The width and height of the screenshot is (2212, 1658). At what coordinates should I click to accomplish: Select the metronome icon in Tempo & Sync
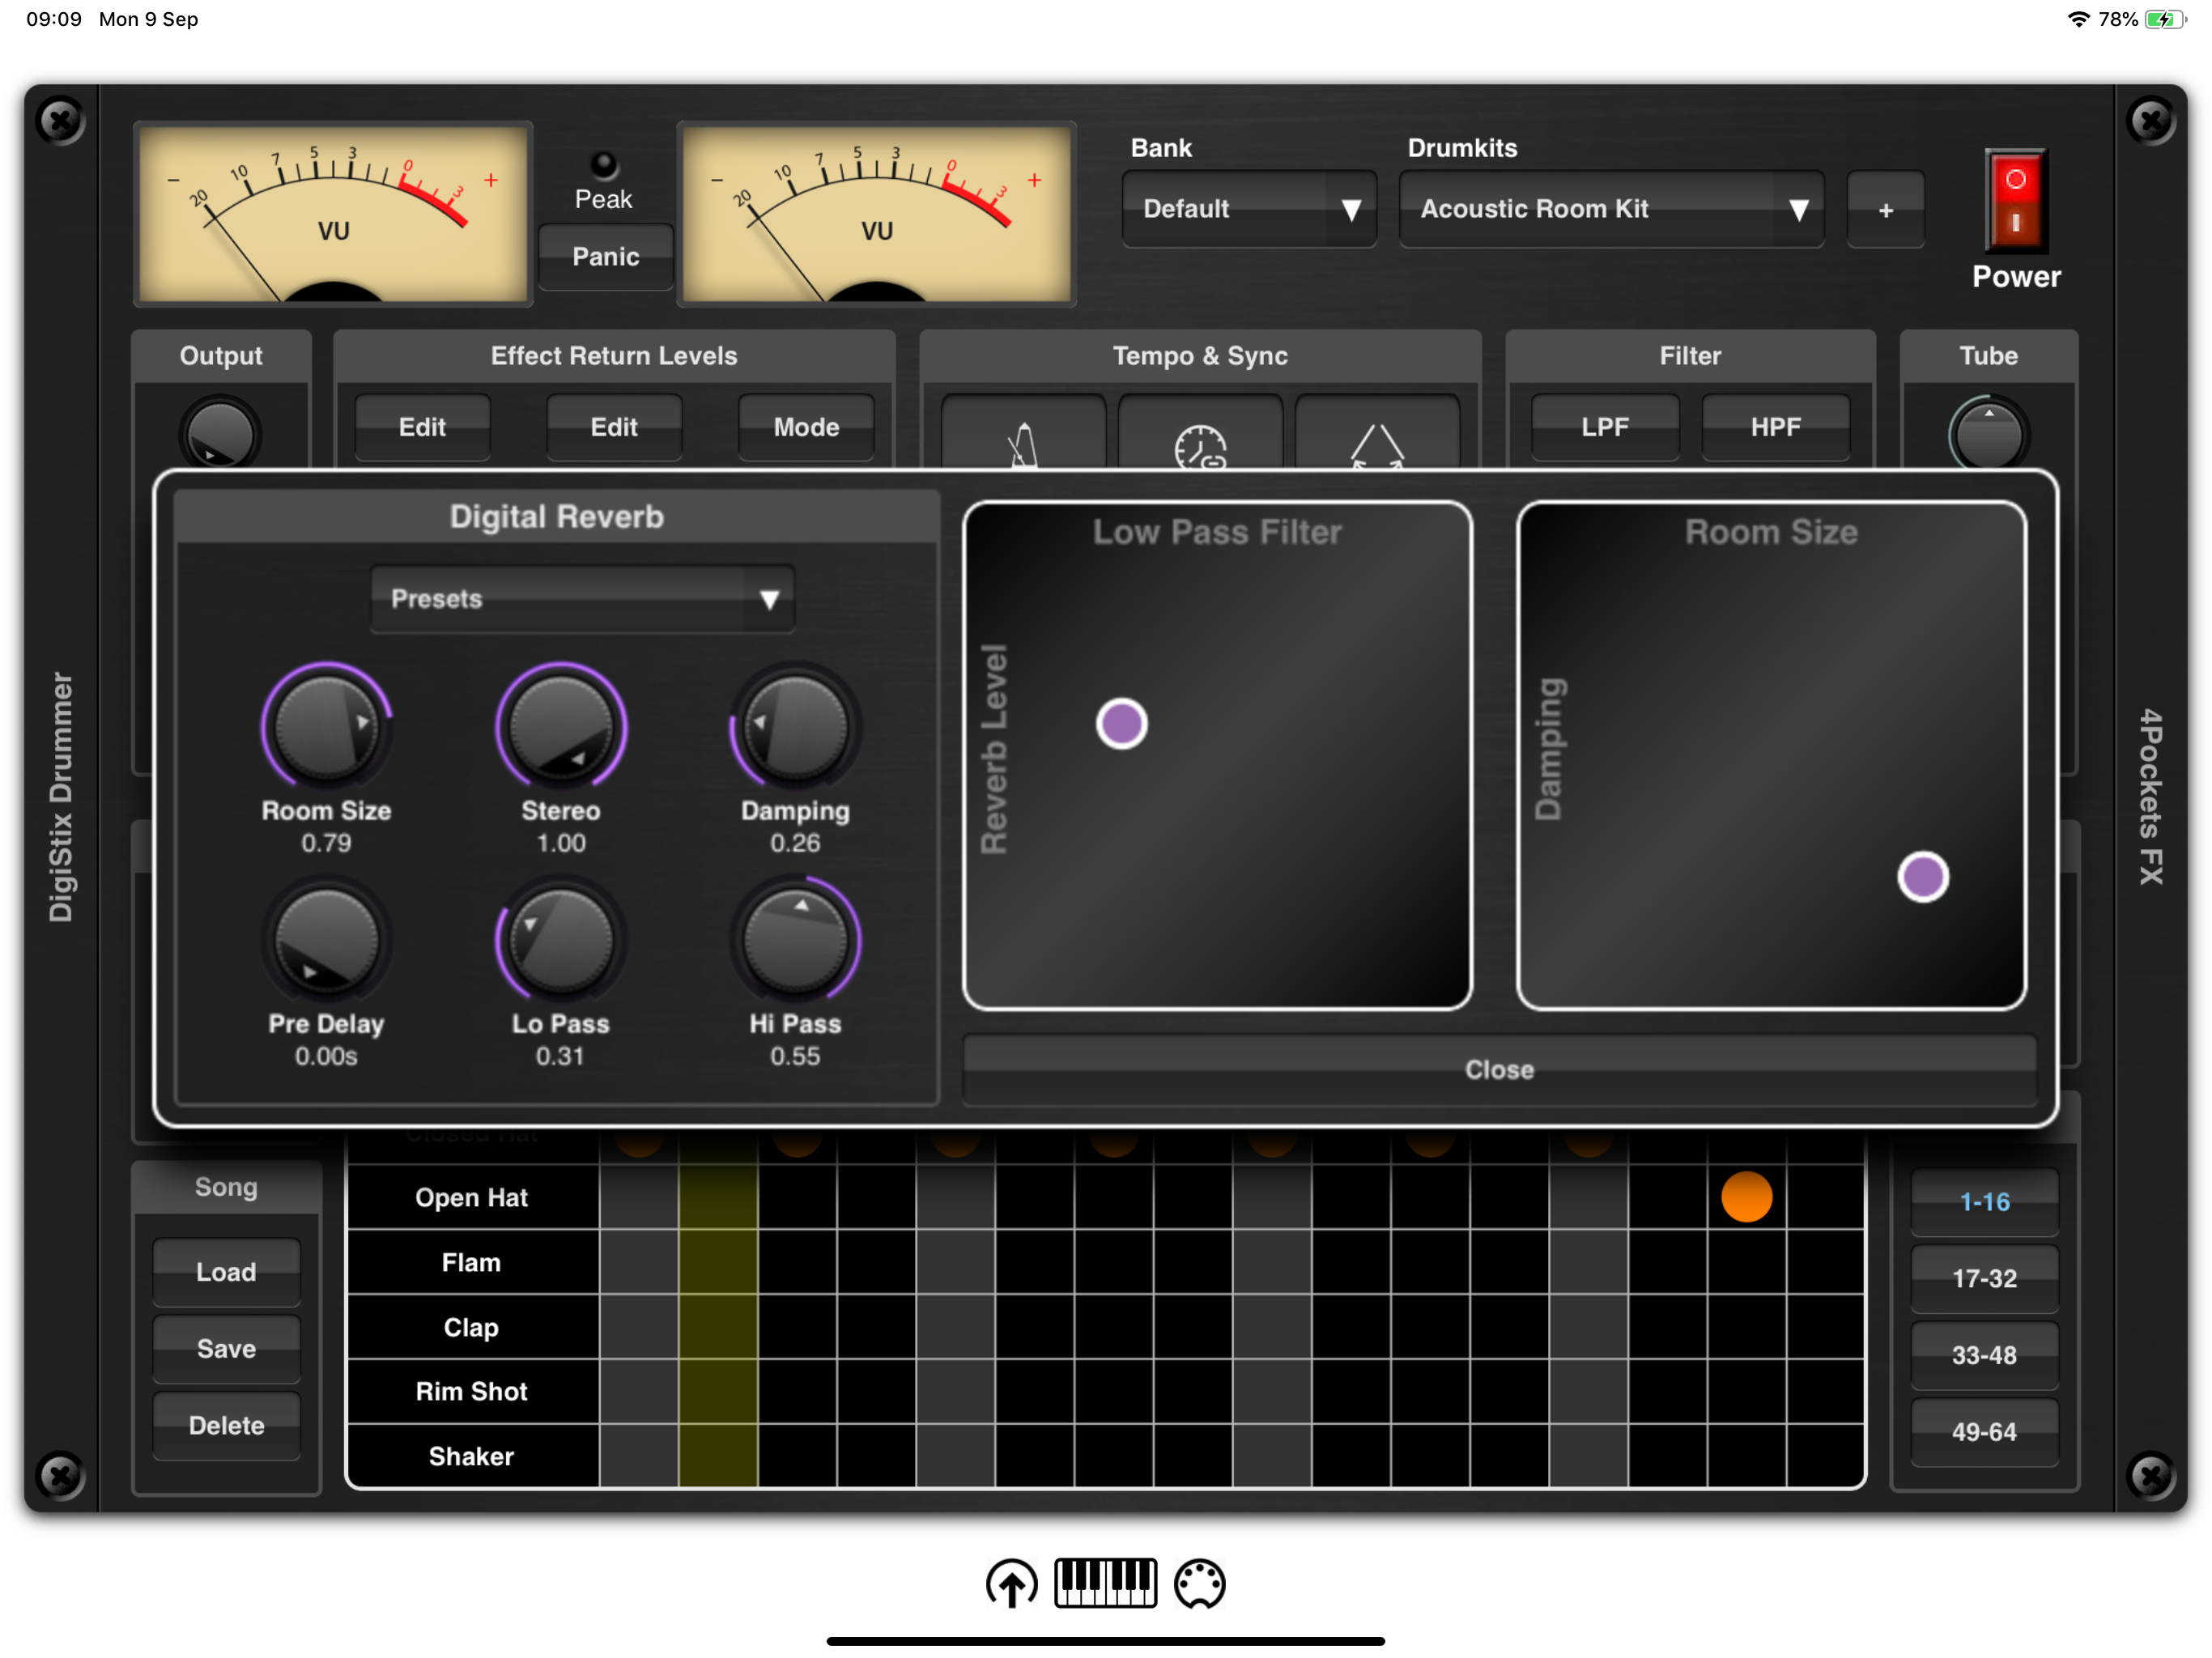tap(1021, 443)
